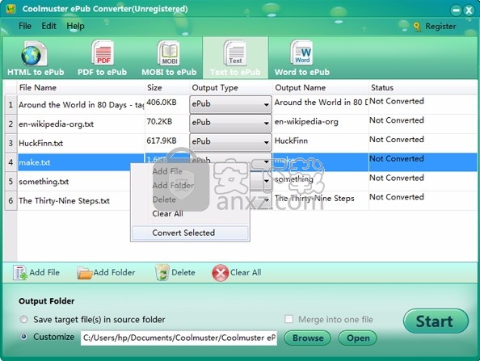The height and width of the screenshot is (361, 480).
Task: Sort by File Name column header
Action: coord(81,87)
